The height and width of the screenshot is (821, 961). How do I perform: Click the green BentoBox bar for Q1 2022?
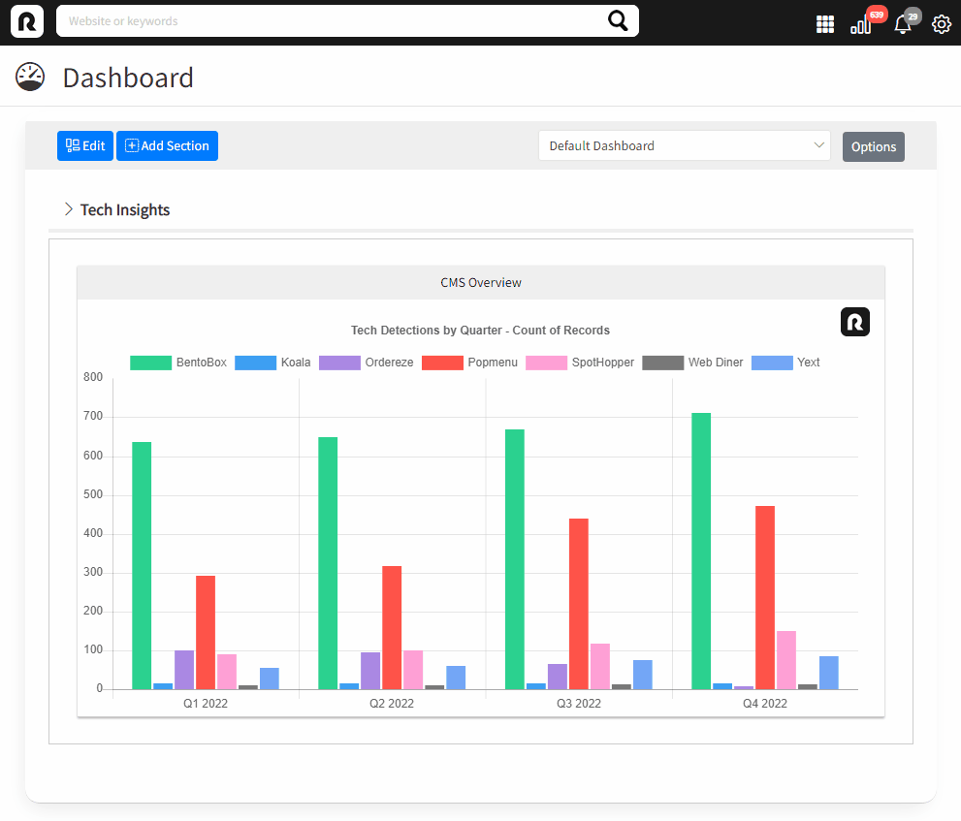click(x=142, y=565)
